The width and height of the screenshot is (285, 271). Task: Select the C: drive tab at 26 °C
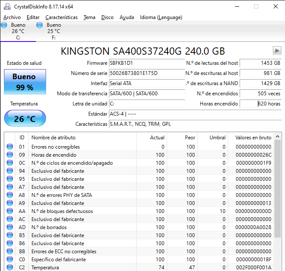click(x=18, y=31)
